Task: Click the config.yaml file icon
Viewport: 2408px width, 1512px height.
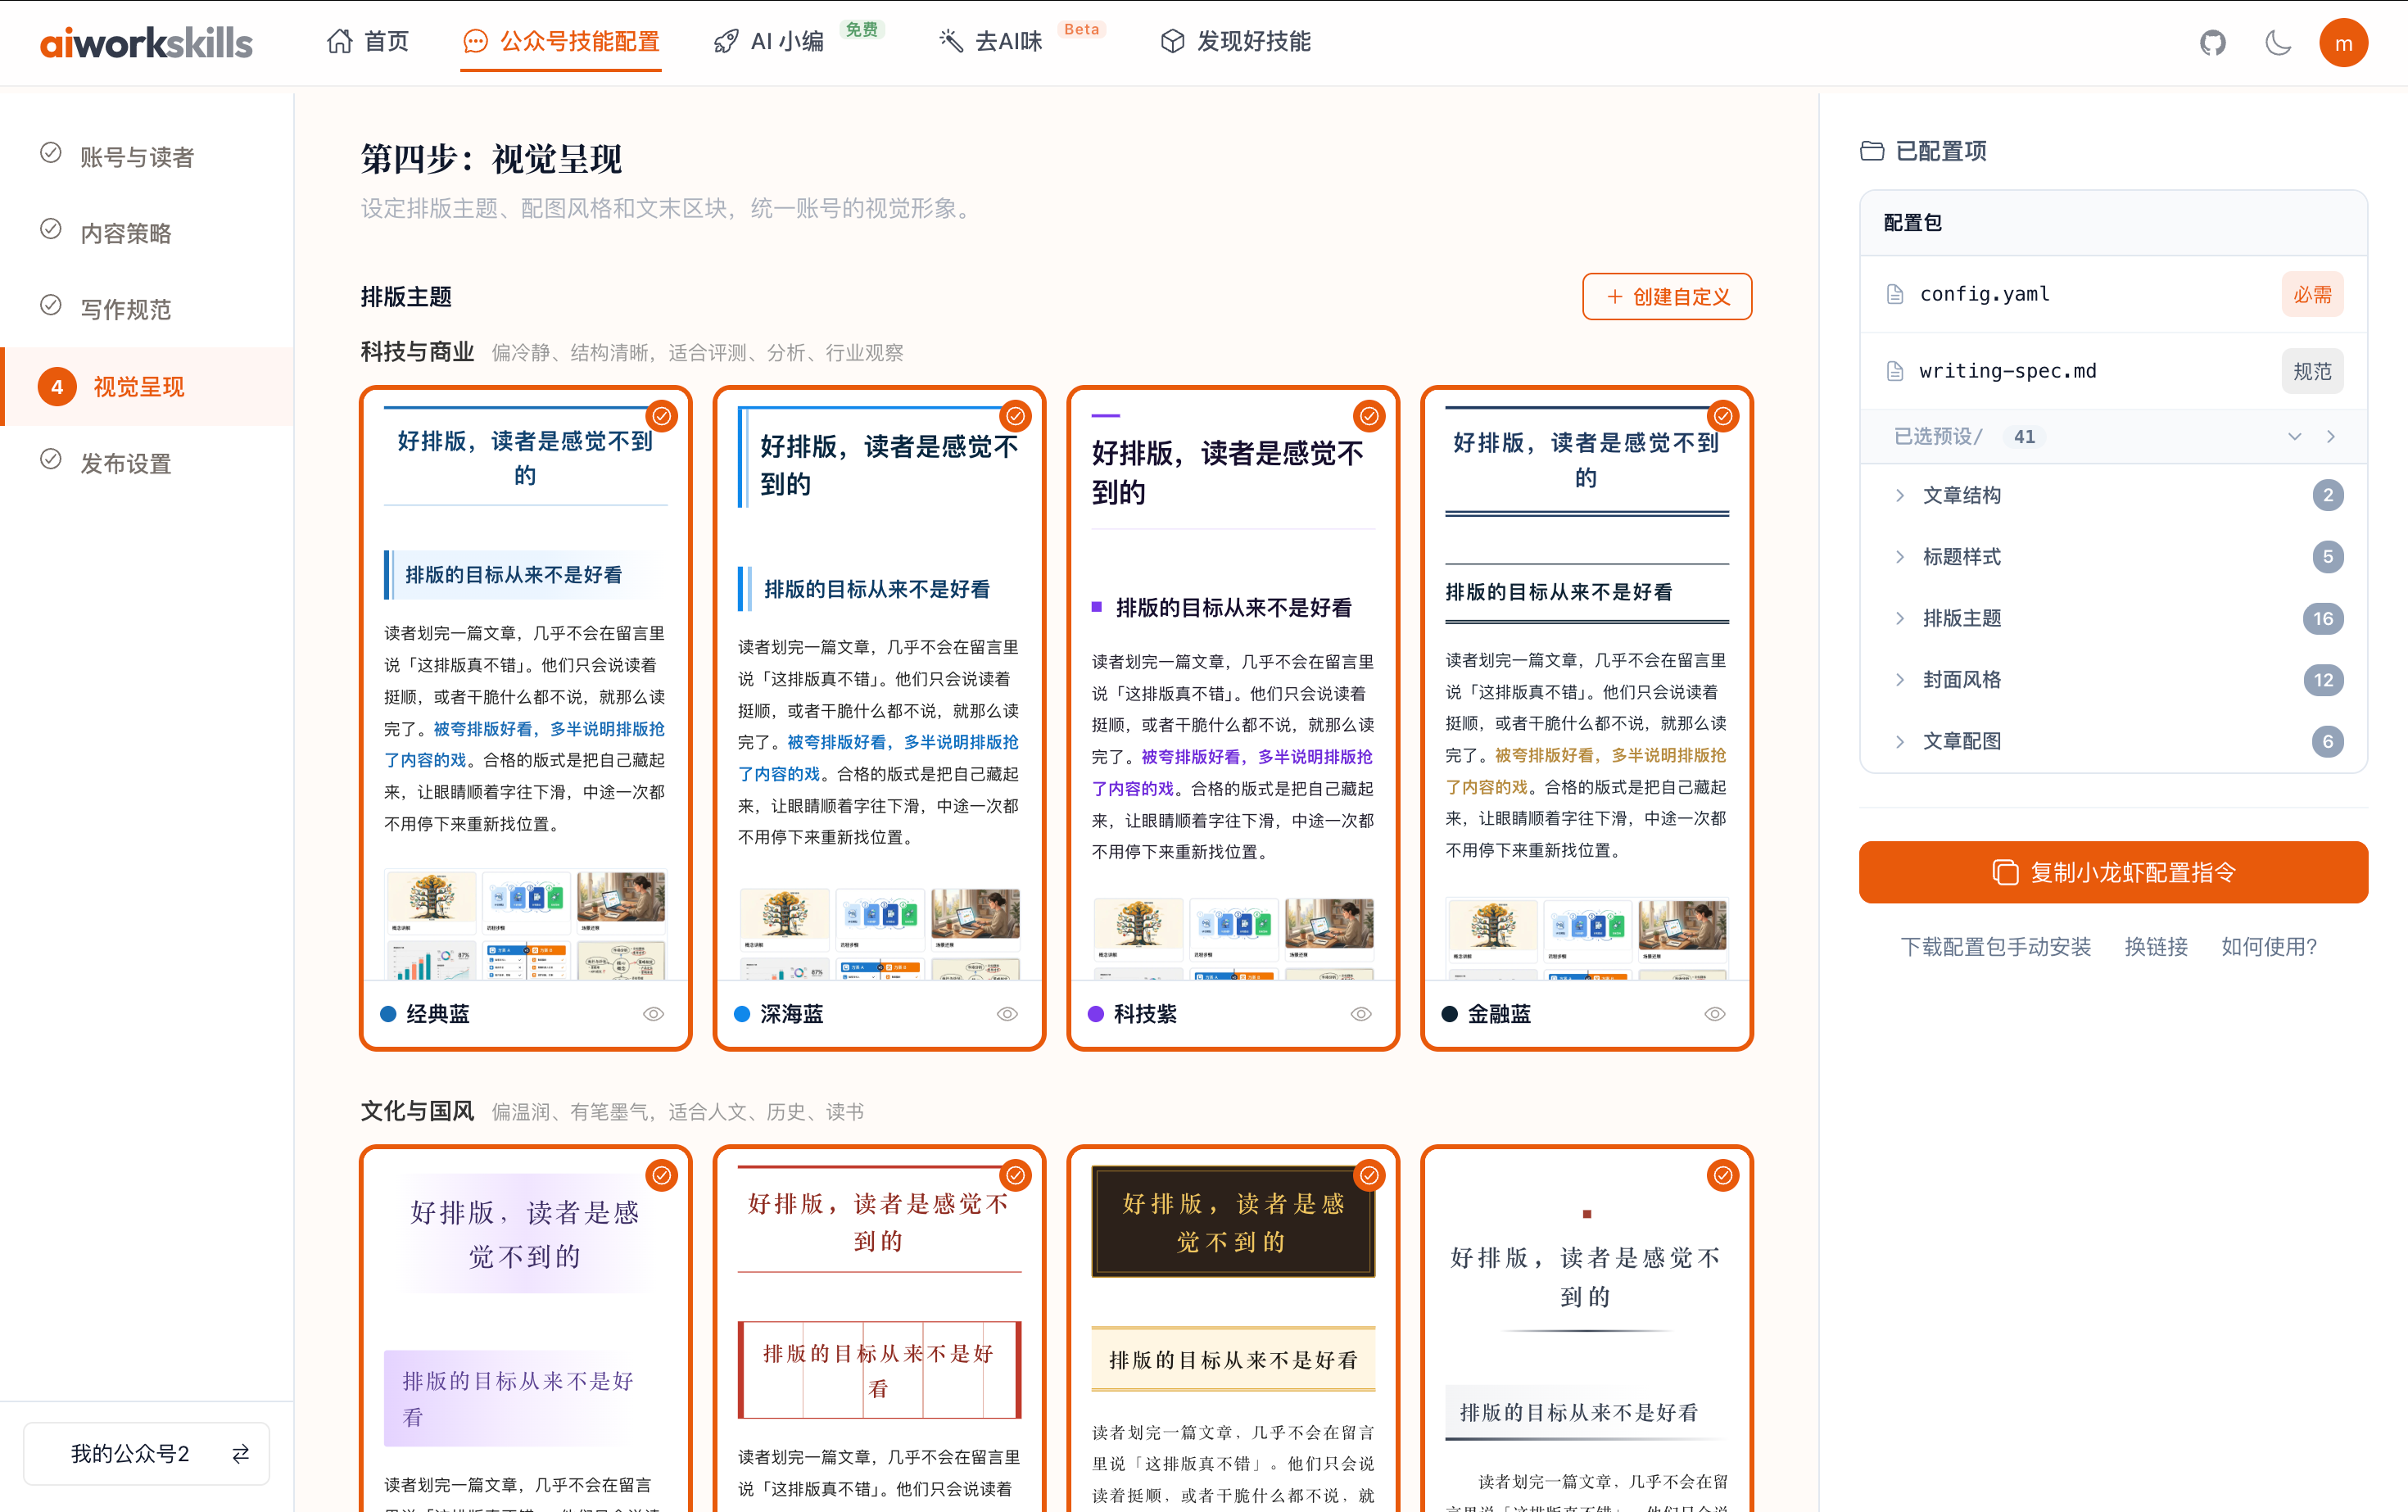Action: (x=1894, y=294)
